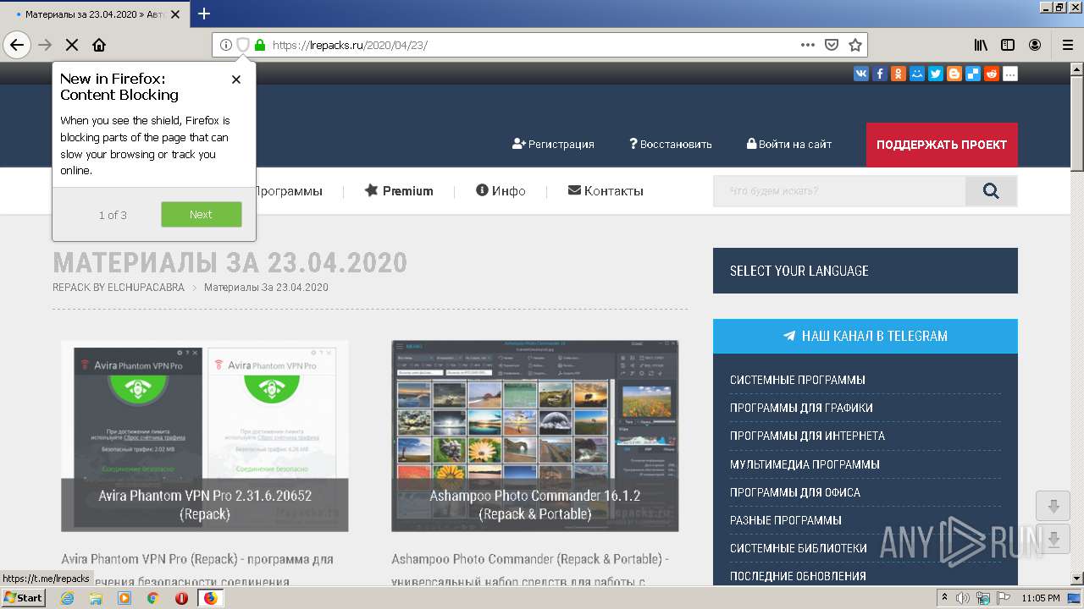Open МУЛЬТИМЕДИА ПРОГРАММЫ category
The width and height of the screenshot is (1084, 609).
coord(805,464)
